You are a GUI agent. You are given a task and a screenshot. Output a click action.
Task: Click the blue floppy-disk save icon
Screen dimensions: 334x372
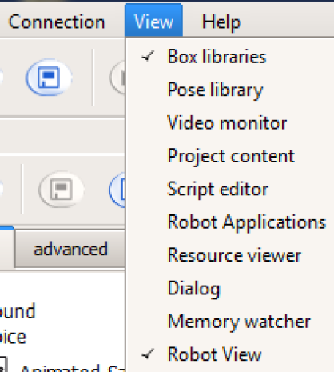tap(49, 78)
